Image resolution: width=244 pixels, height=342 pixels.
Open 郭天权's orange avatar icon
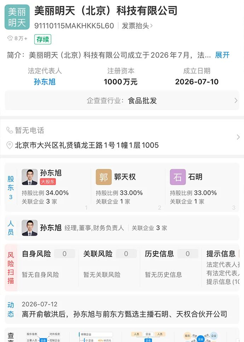[104, 177]
